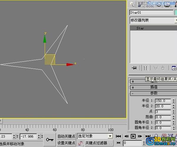The image size is (177, 147).
Task: Click frame 40 on the timeline ruler
Action: tap(27, 130)
